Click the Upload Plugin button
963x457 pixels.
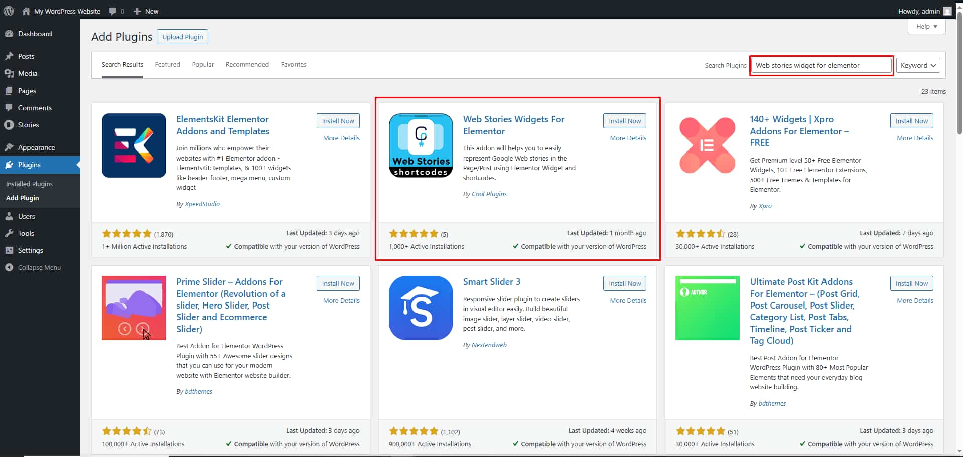183,37
